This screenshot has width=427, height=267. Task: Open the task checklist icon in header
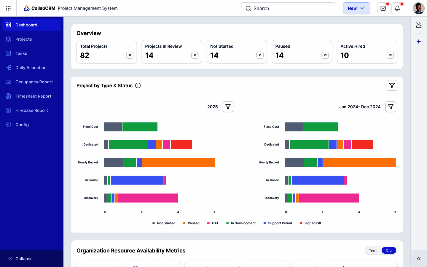click(383, 8)
